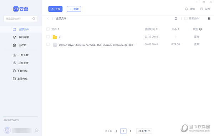Screen dimensions: 214x136
Task: Focus the file search box
Action: tap(21, 18)
